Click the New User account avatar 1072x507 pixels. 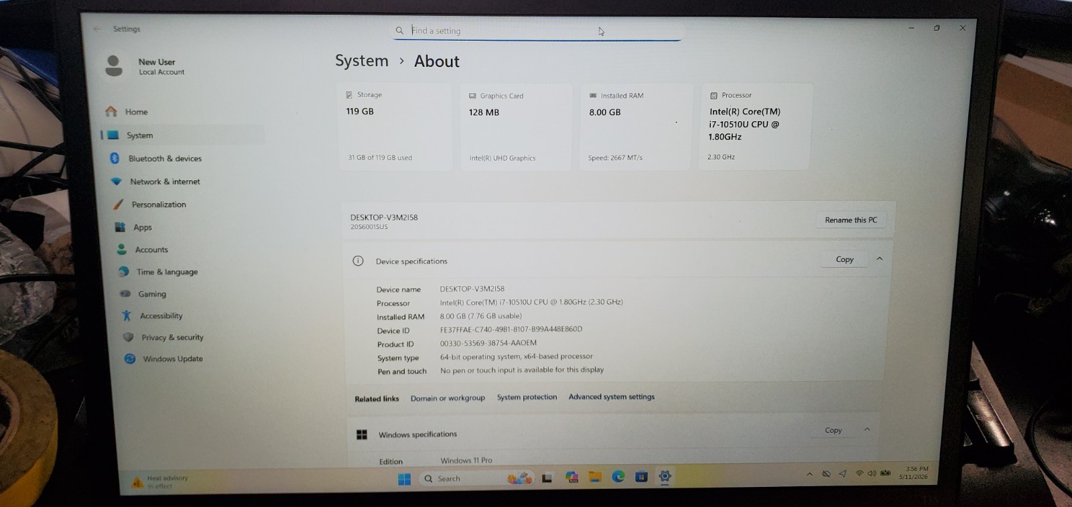[114, 66]
